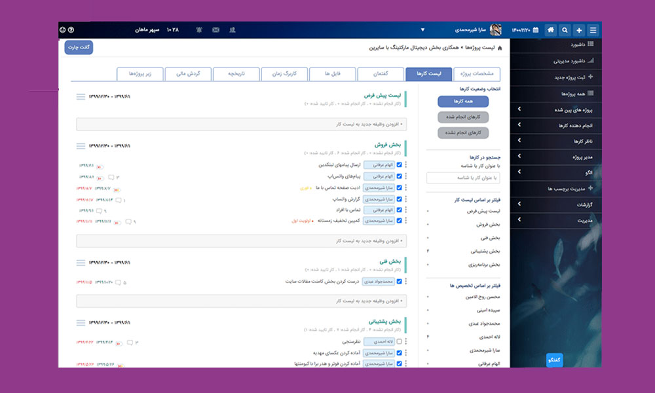This screenshot has height=393, width=655.
Task: Open the hamburger menu icon top right
Action: [593, 29]
